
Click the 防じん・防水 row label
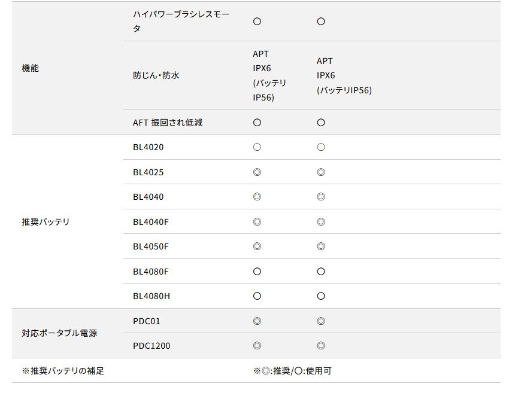click(x=156, y=75)
